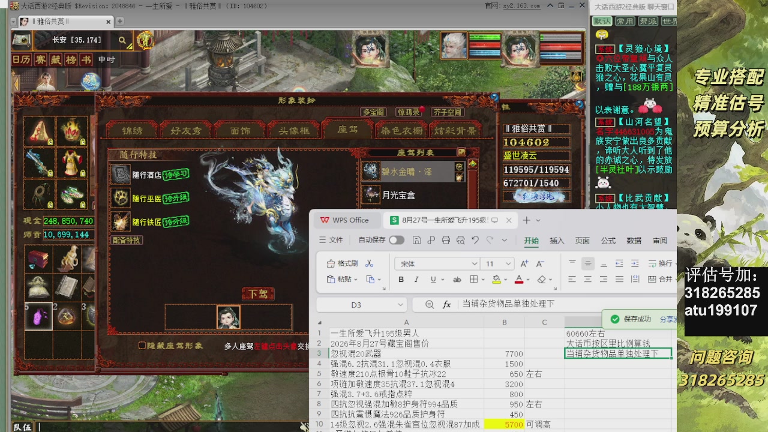The width and height of the screenshot is (768, 432).
Task: Open the 公式 ribbon tab
Action: [608, 241]
